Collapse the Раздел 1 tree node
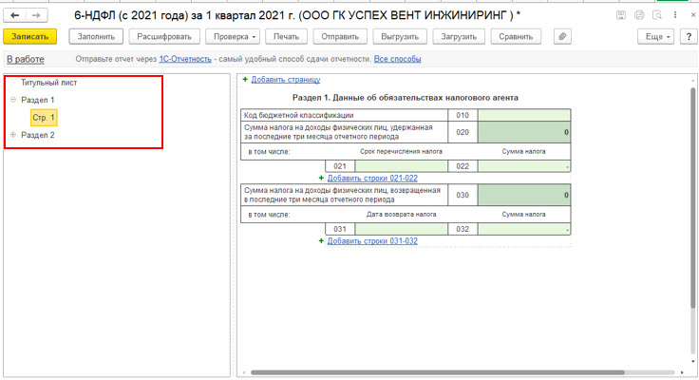 click(x=13, y=100)
